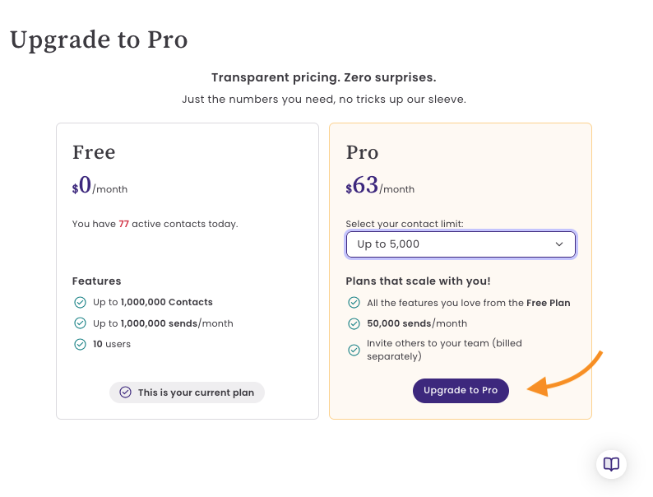Click the orange arrow pointing to upgrade

click(565, 374)
